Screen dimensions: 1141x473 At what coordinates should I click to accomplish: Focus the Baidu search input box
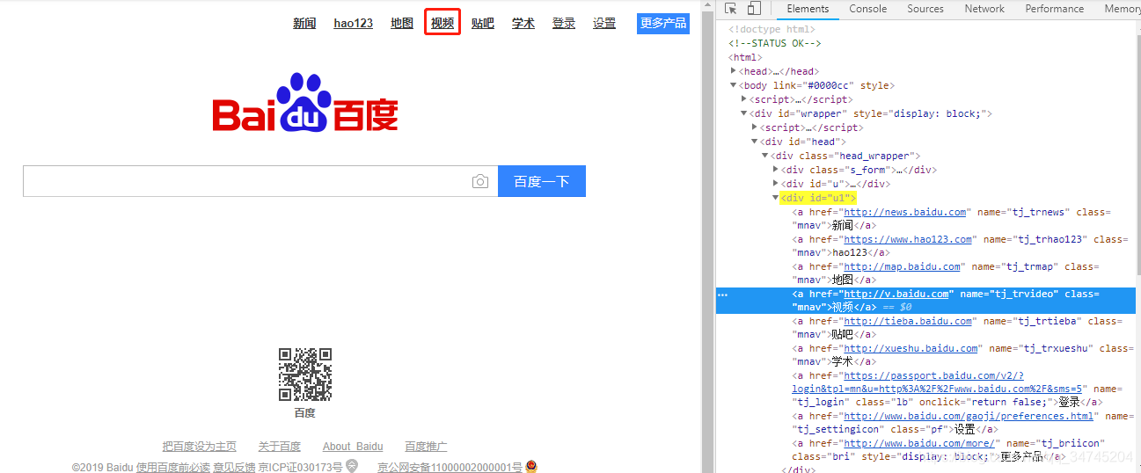click(x=260, y=182)
